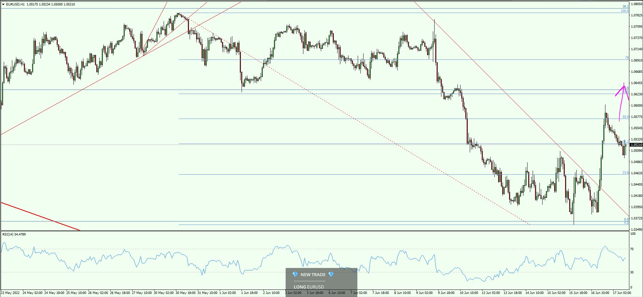Click the 1.07140 price scale value
The image size is (643, 297).
pos(637,49)
